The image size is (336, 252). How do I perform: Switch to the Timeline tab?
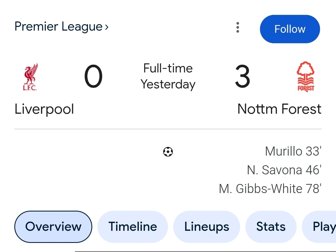[x=133, y=227]
